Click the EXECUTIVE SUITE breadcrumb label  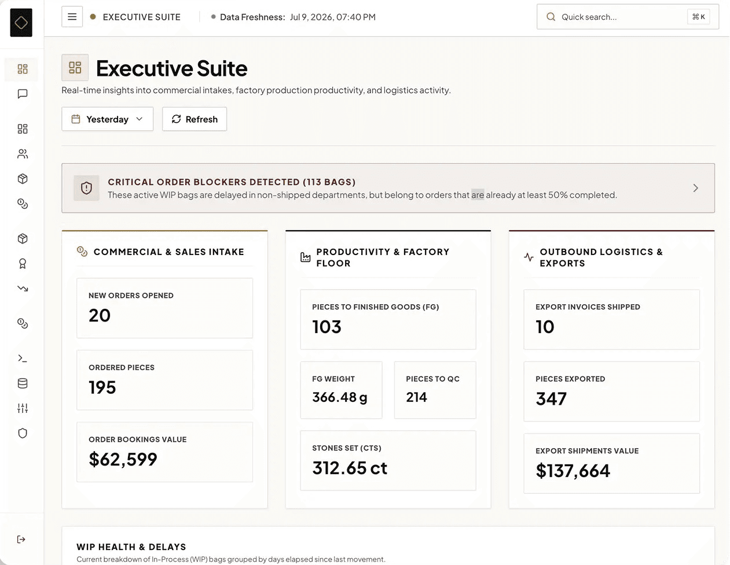coord(142,17)
